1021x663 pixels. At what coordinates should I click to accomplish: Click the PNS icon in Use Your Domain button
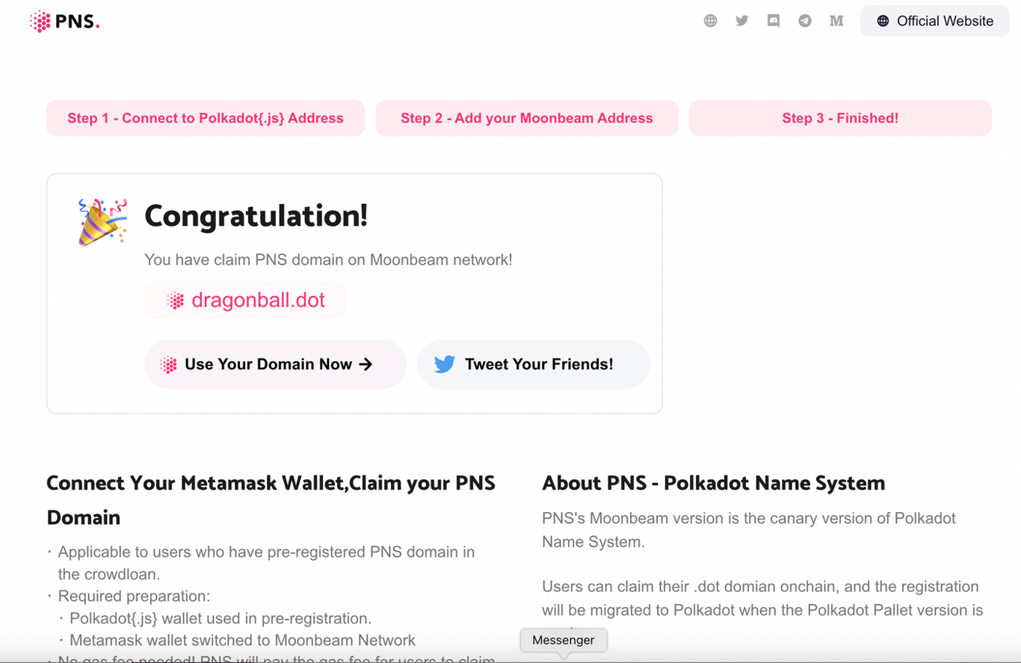(169, 365)
